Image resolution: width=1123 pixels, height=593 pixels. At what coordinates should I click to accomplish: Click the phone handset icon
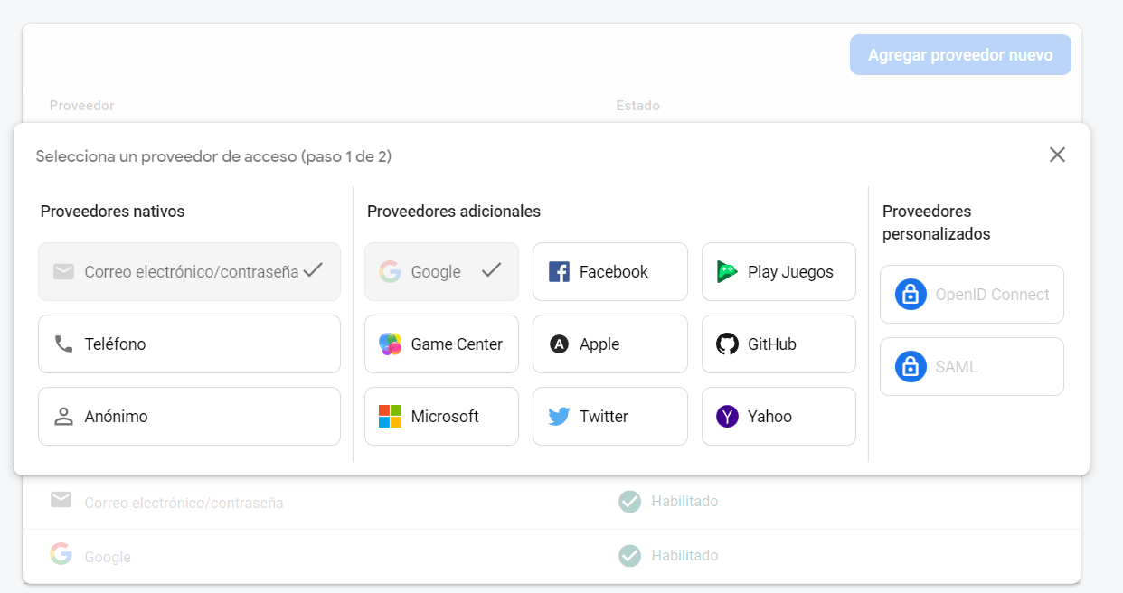point(63,344)
